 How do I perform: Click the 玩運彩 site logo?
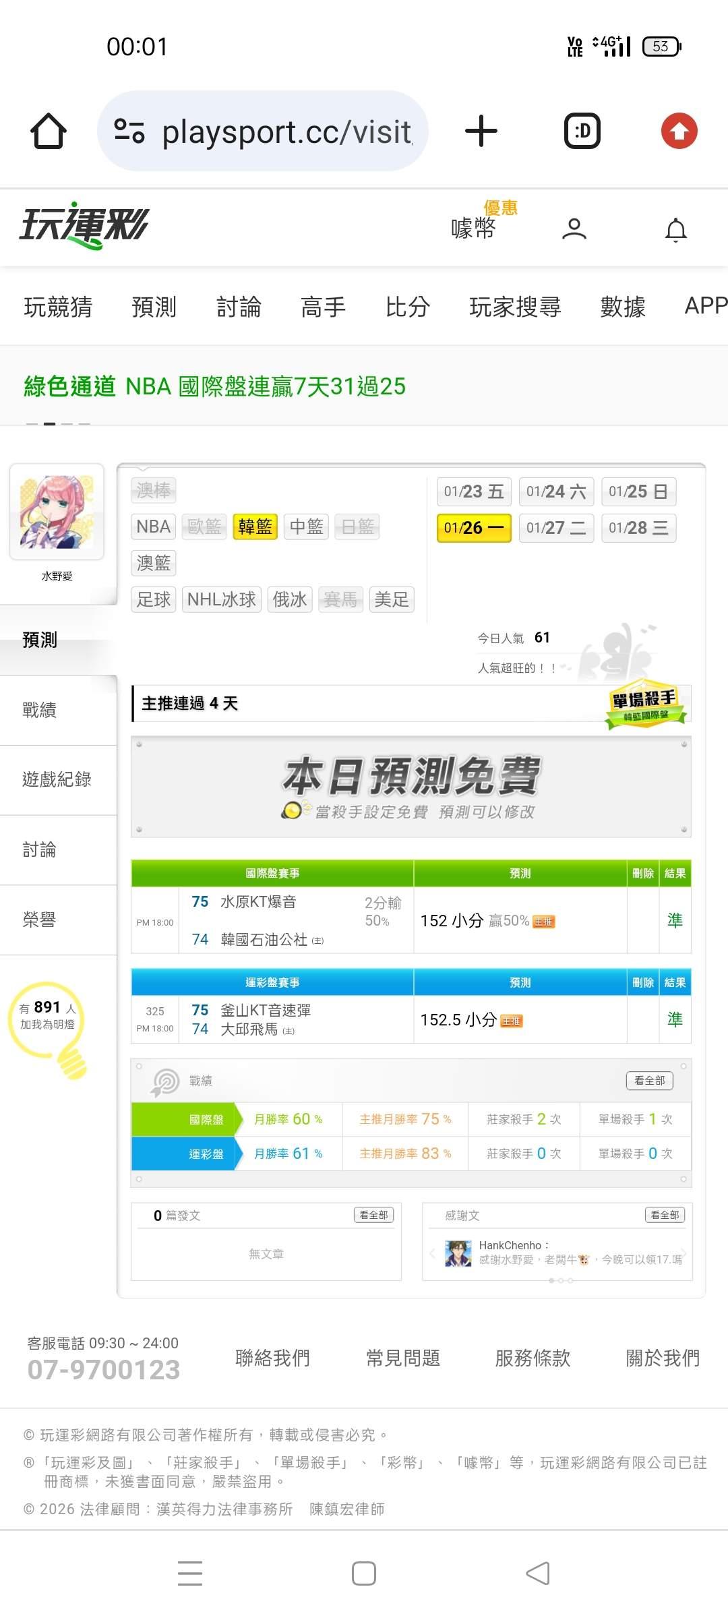[84, 226]
